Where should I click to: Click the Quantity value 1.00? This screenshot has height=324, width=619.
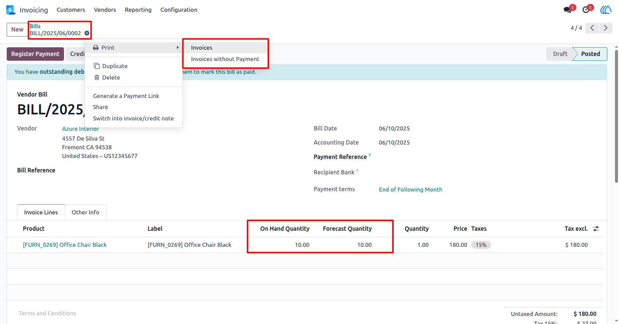click(x=423, y=245)
